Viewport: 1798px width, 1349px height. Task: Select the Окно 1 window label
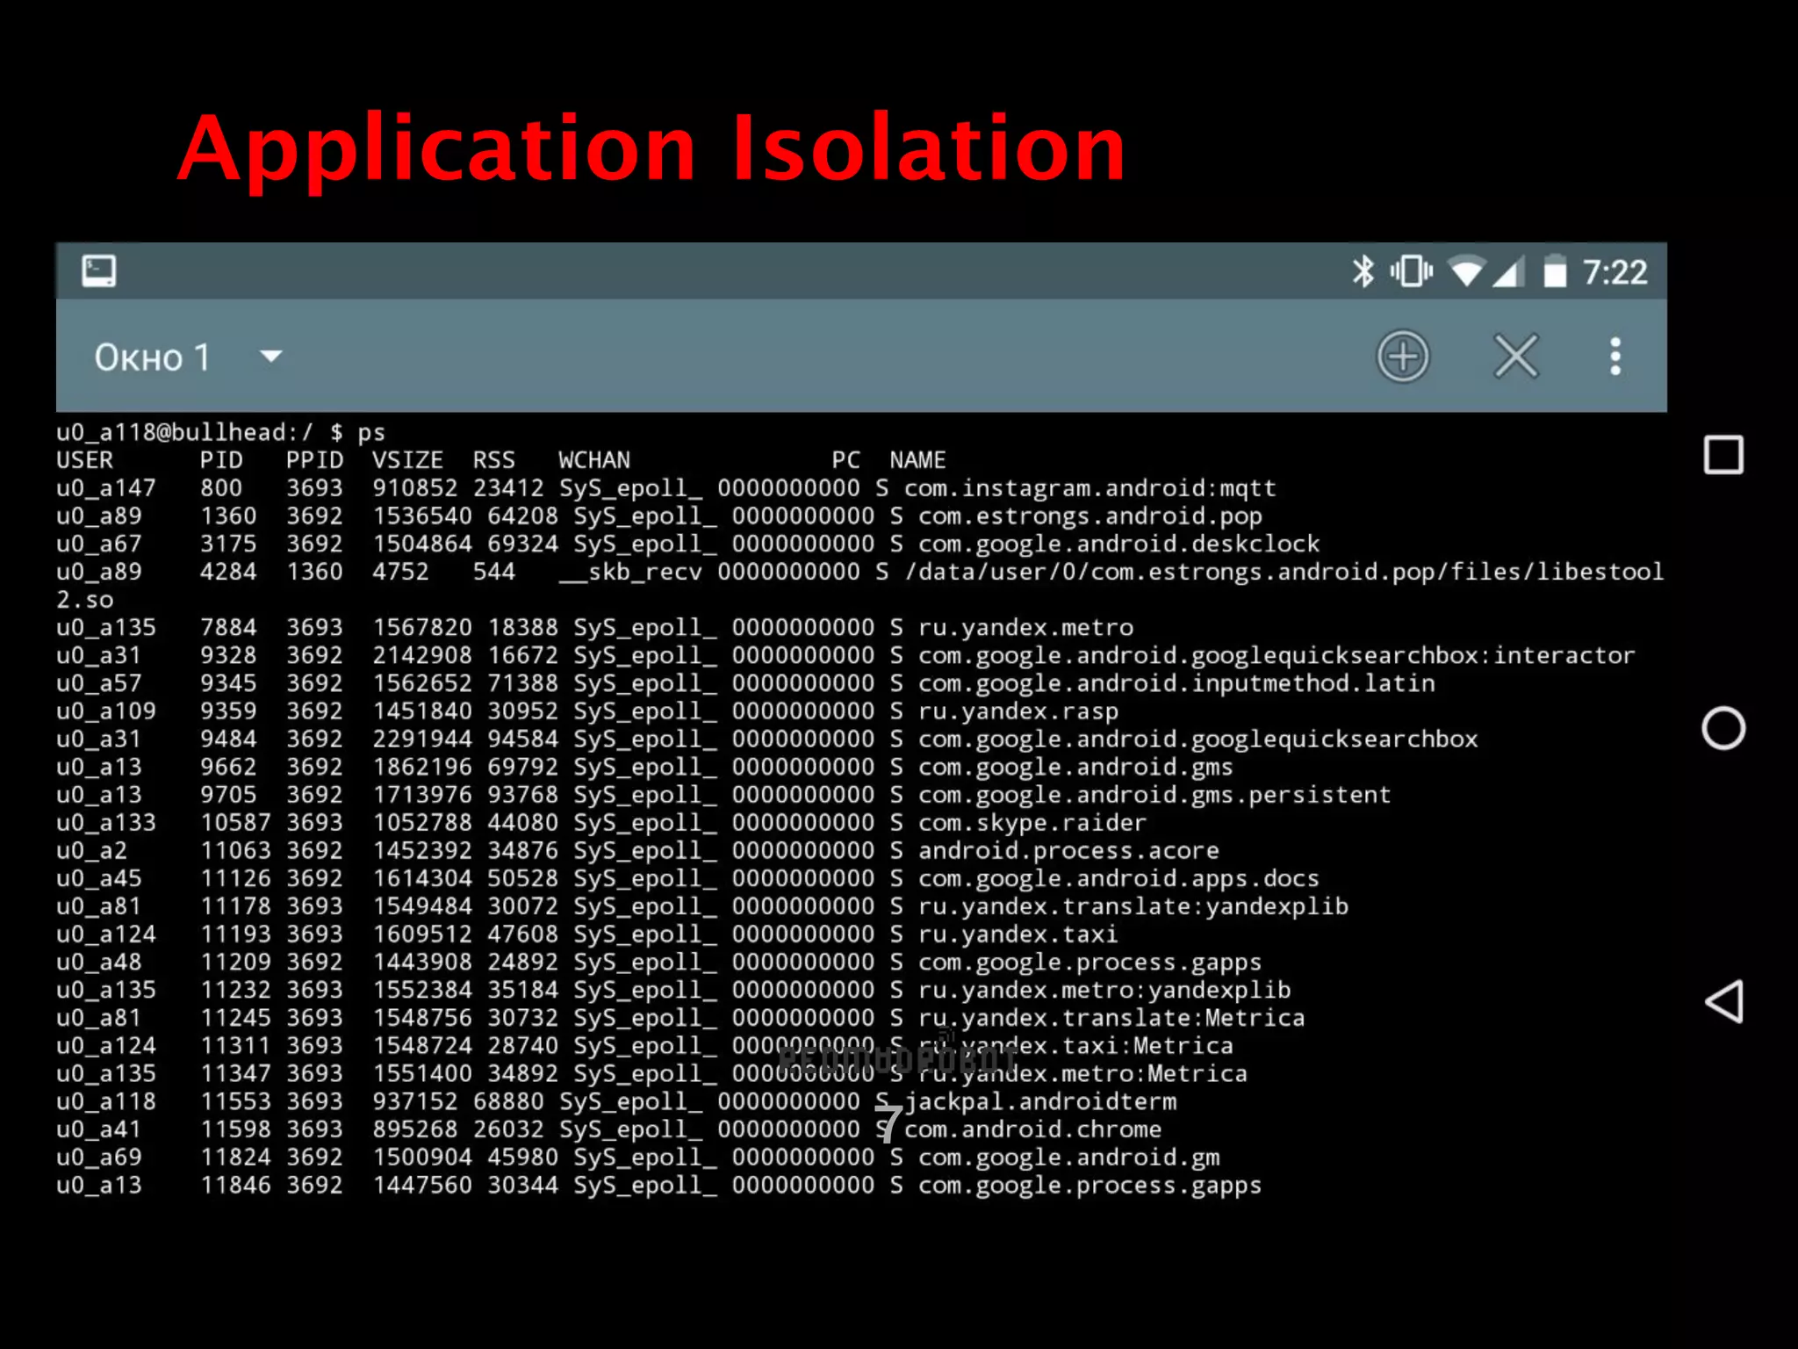click(152, 357)
